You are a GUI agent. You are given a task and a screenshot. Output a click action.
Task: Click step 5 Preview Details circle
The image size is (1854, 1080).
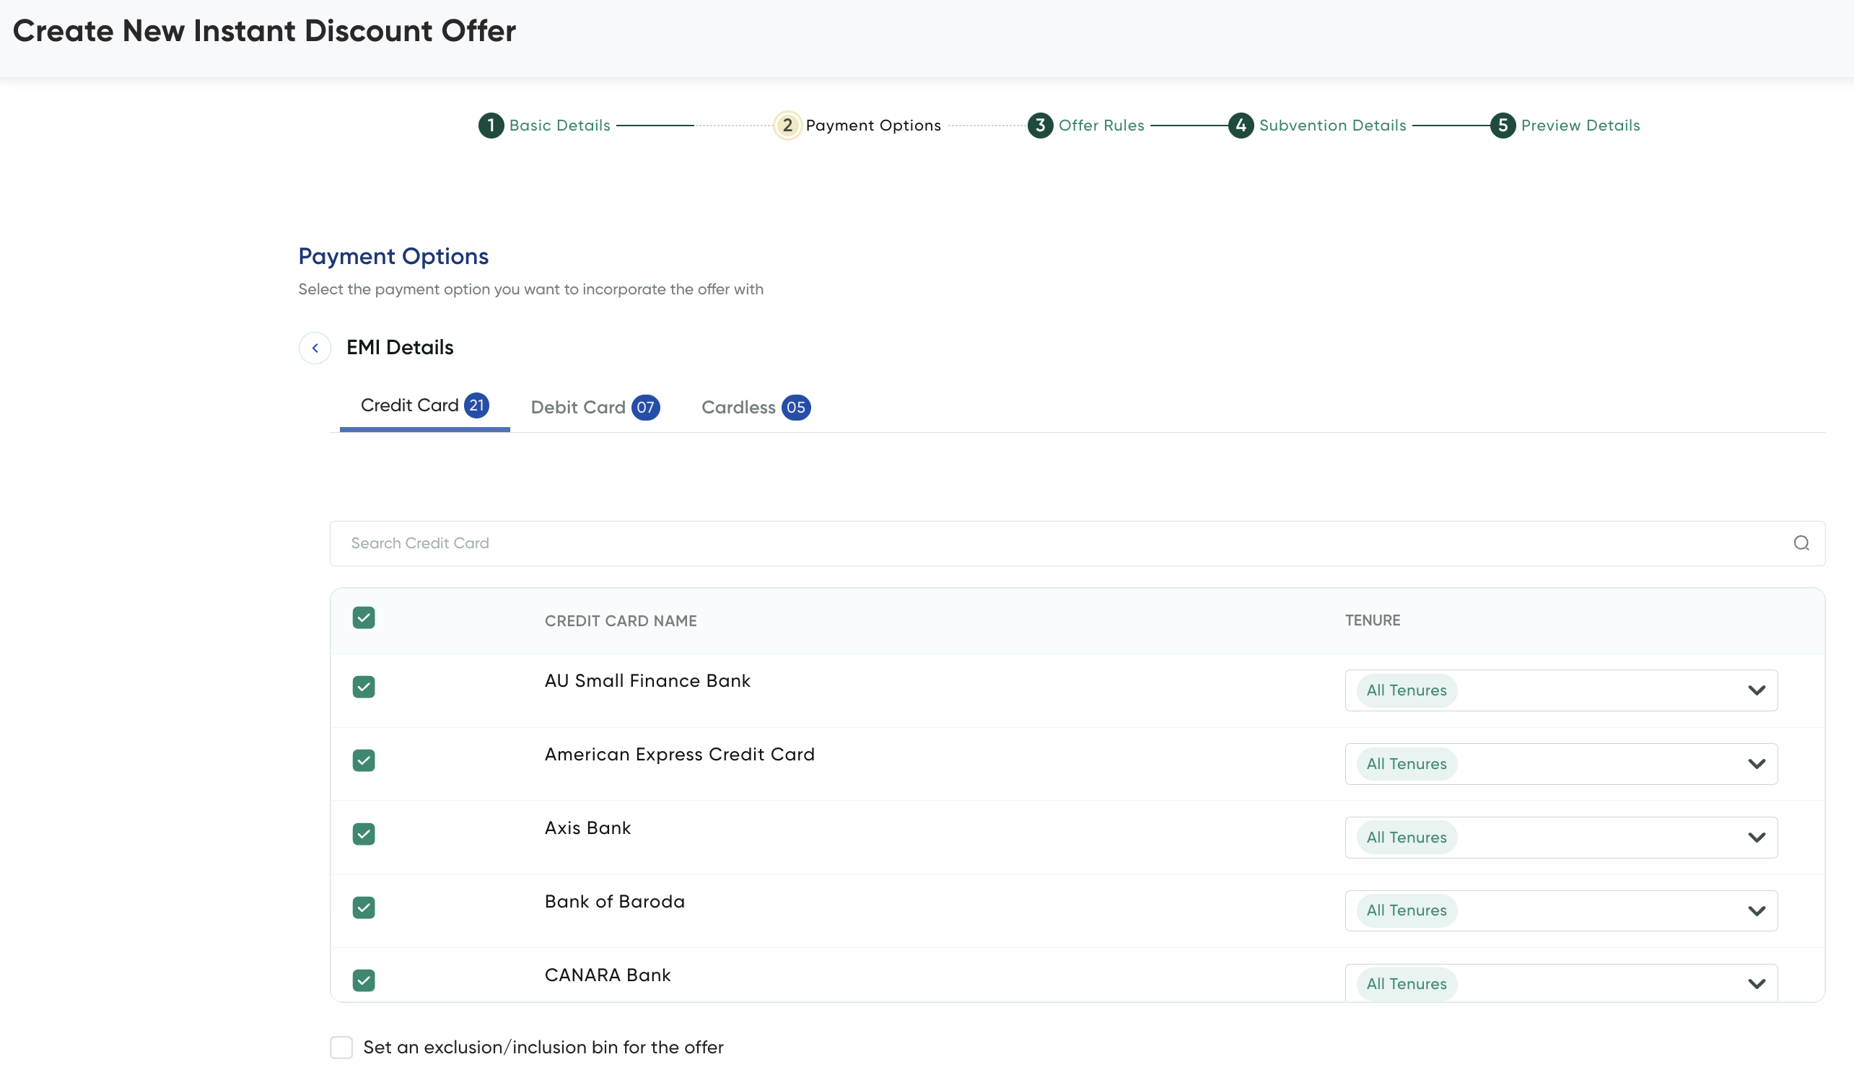(x=1503, y=125)
